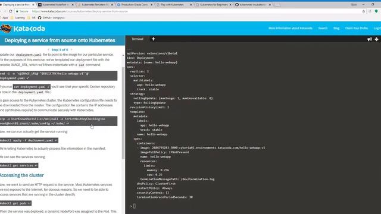Close the 'Play with Kubernetes' tab
381x214 pixels.
190,5
